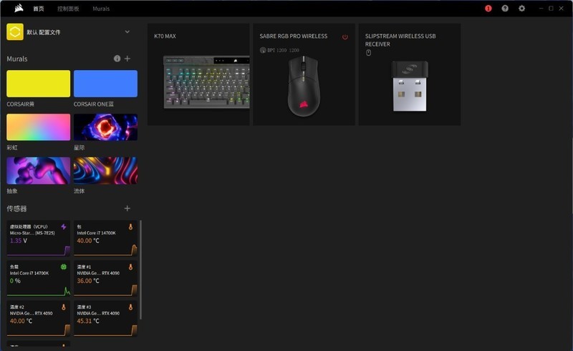Select the 流体 mural thumbnail
The image size is (573, 351).
pyautogui.click(x=105, y=170)
